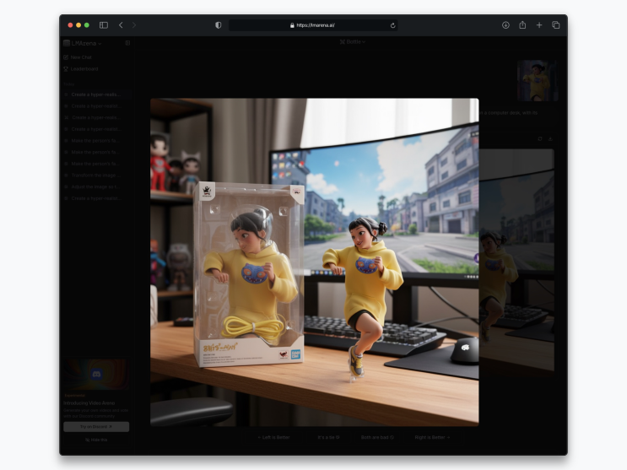The image size is (627, 470).
Task: Click 'Try on Discord' button
Action: pos(96,427)
